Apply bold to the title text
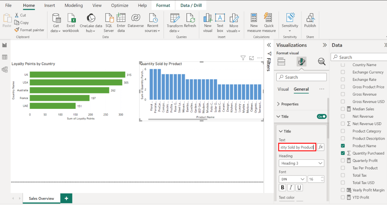The image size is (387, 205). 282,188
